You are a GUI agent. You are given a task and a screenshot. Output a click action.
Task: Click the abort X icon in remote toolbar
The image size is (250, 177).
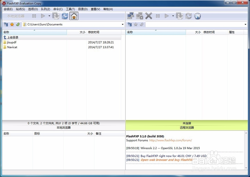point(148,16)
